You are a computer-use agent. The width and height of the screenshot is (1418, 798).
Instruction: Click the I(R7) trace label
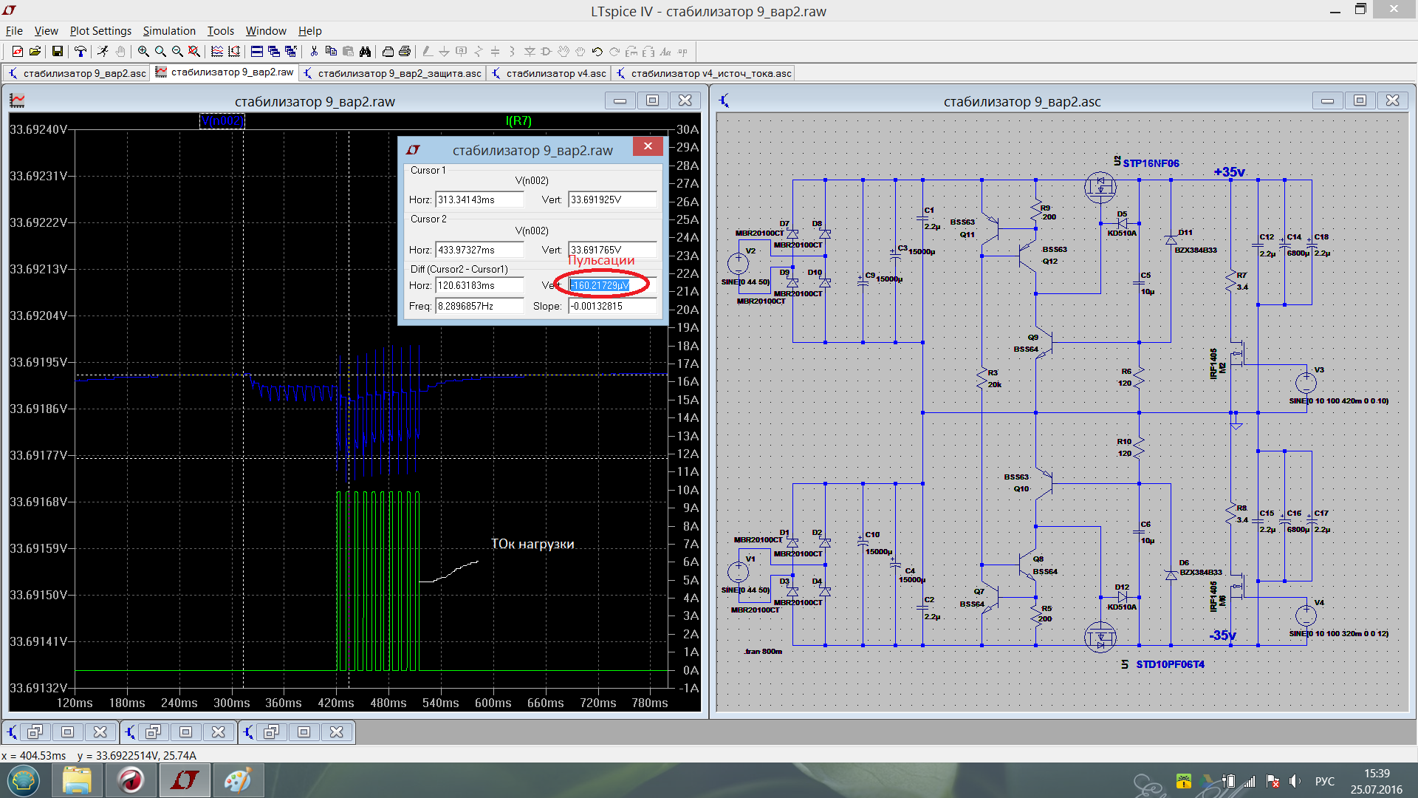518,121
